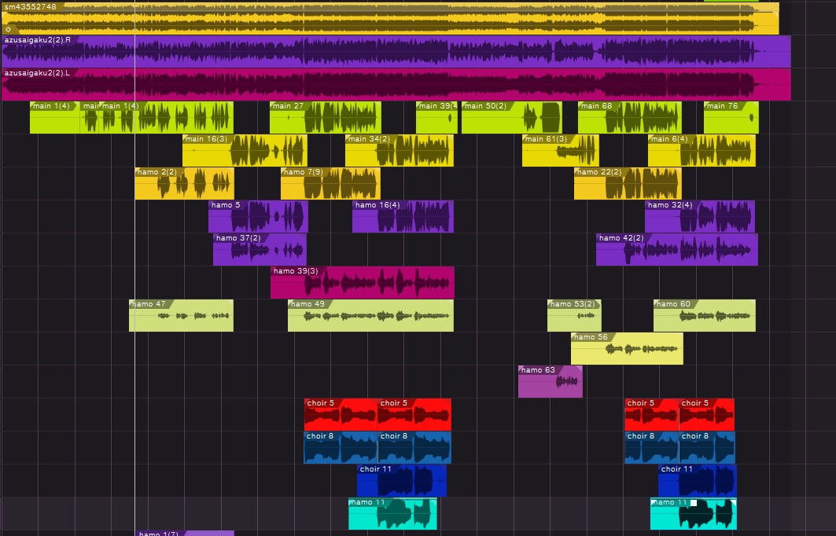Select the hamo 2(2) clip
This screenshot has height=536, width=836.
(x=185, y=183)
